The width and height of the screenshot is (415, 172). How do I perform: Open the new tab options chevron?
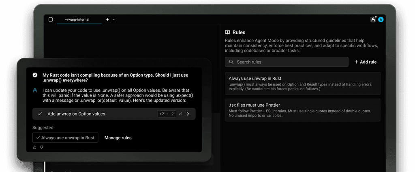(x=114, y=19)
